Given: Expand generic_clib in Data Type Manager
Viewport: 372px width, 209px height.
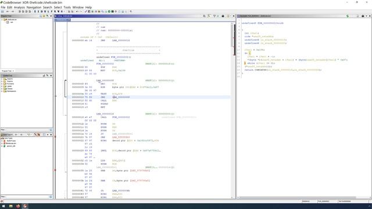Looking at the screenshot, I should coord(2,146).
